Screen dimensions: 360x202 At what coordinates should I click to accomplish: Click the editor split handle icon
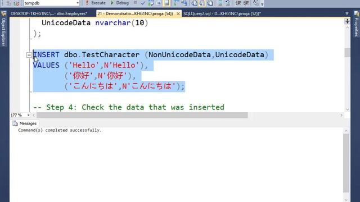347,21
